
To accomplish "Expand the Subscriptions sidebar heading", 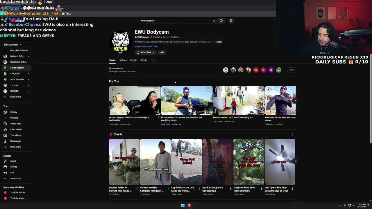I will pos(12,45).
